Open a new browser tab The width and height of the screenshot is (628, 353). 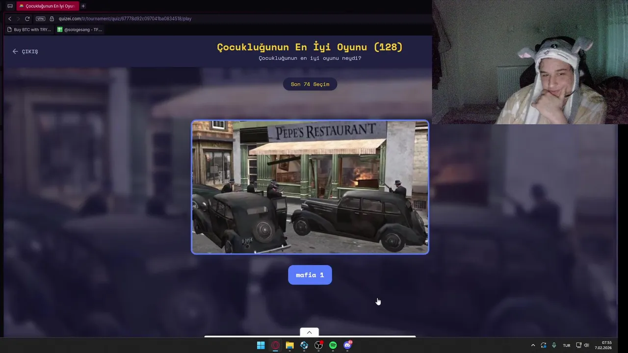[x=83, y=6]
